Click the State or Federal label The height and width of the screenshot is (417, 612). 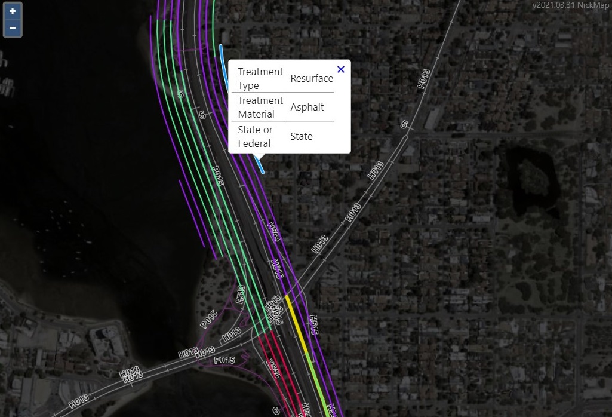255,136
